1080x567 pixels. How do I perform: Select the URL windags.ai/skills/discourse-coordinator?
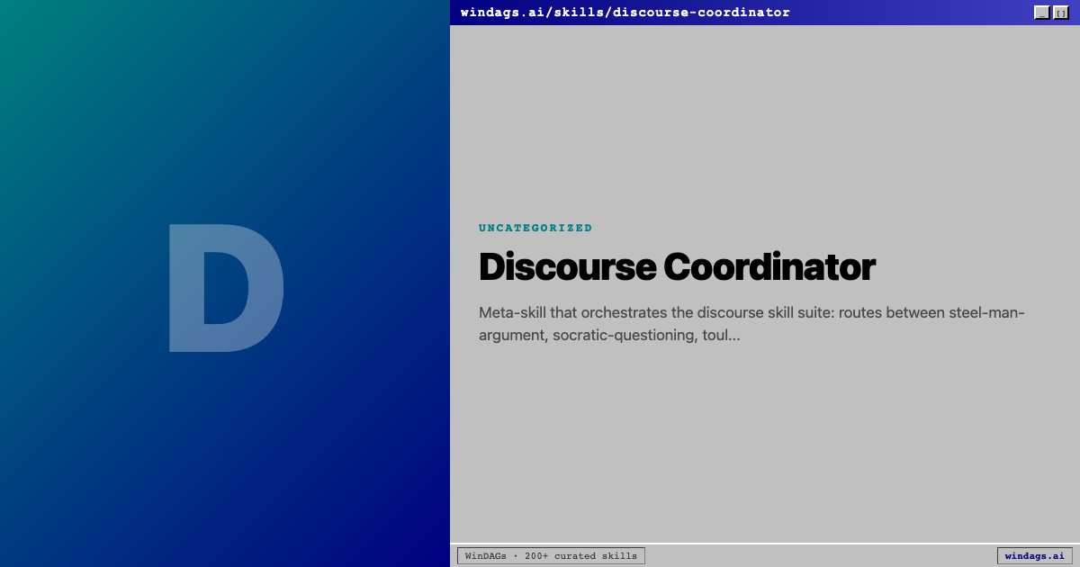click(625, 12)
